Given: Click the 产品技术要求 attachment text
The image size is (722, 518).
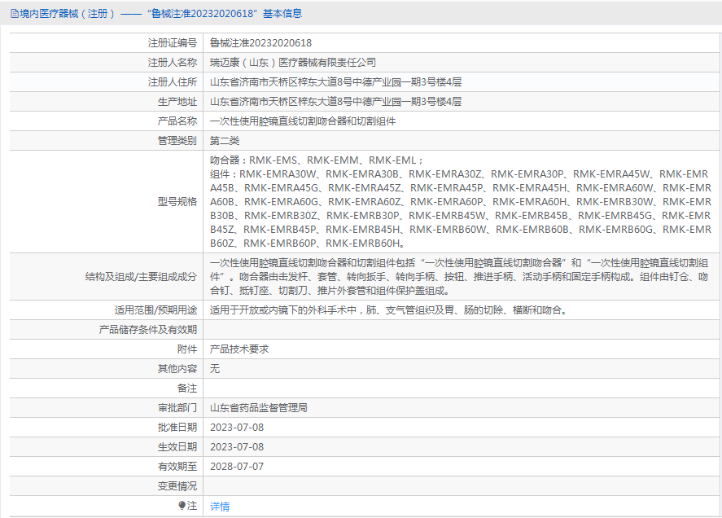Looking at the screenshot, I should (x=239, y=349).
